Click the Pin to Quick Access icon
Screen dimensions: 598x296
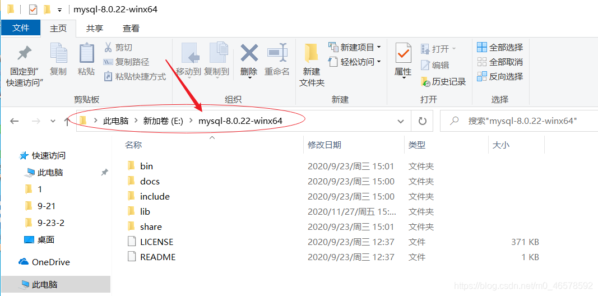tap(25, 53)
